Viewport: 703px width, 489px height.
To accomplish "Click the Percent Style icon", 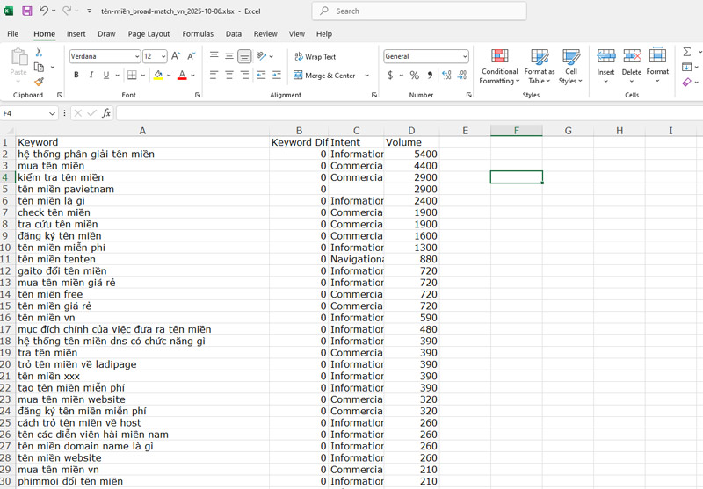I will pos(414,76).
